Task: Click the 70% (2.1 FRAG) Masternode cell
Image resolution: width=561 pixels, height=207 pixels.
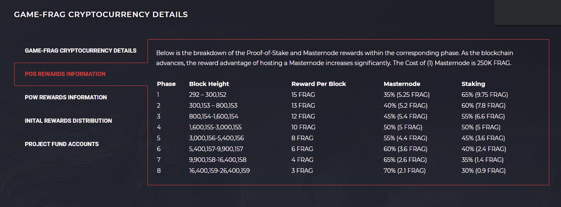Action: (x=405, y=171)
